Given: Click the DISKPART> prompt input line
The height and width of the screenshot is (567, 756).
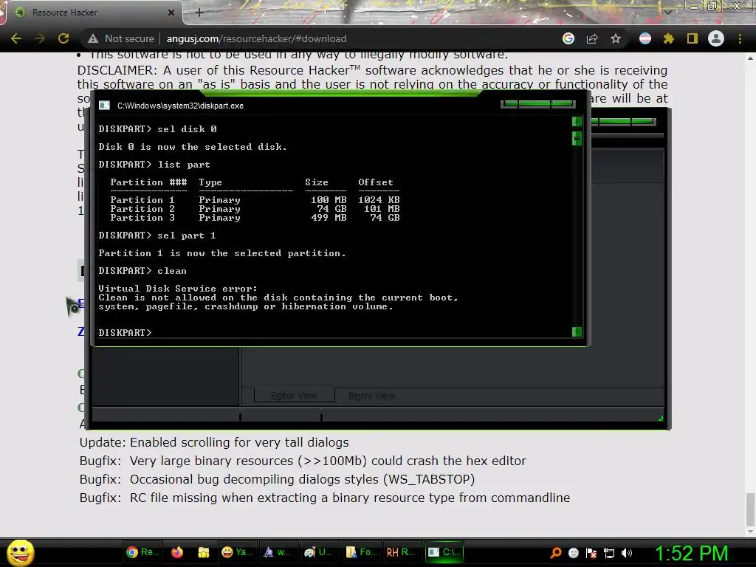Looking at the screenshot, I should [x=125, y=333].
